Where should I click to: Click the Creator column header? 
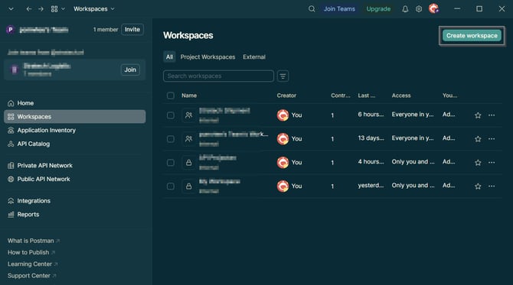286,96
